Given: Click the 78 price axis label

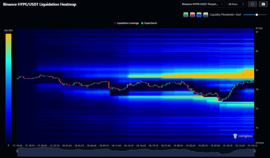Looking at the screenshot, I should pyautogui.click(x=257, y=89).
